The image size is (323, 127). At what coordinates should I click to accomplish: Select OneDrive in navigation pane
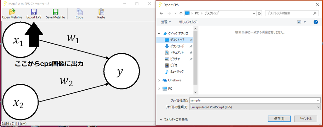pyautogui.click(x=172, y=80)
